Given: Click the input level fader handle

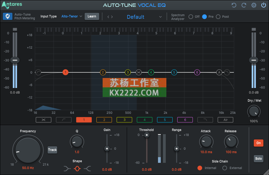Looking at the screenshot, I should (15, 60).
